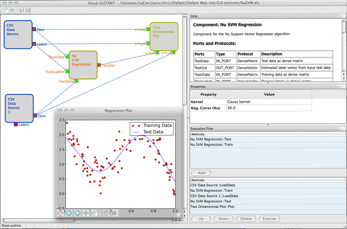Click TestOut port on Nu SVM Regression
Image resolution: width=347 pixels, height=229 pixels.
(99, 65)
